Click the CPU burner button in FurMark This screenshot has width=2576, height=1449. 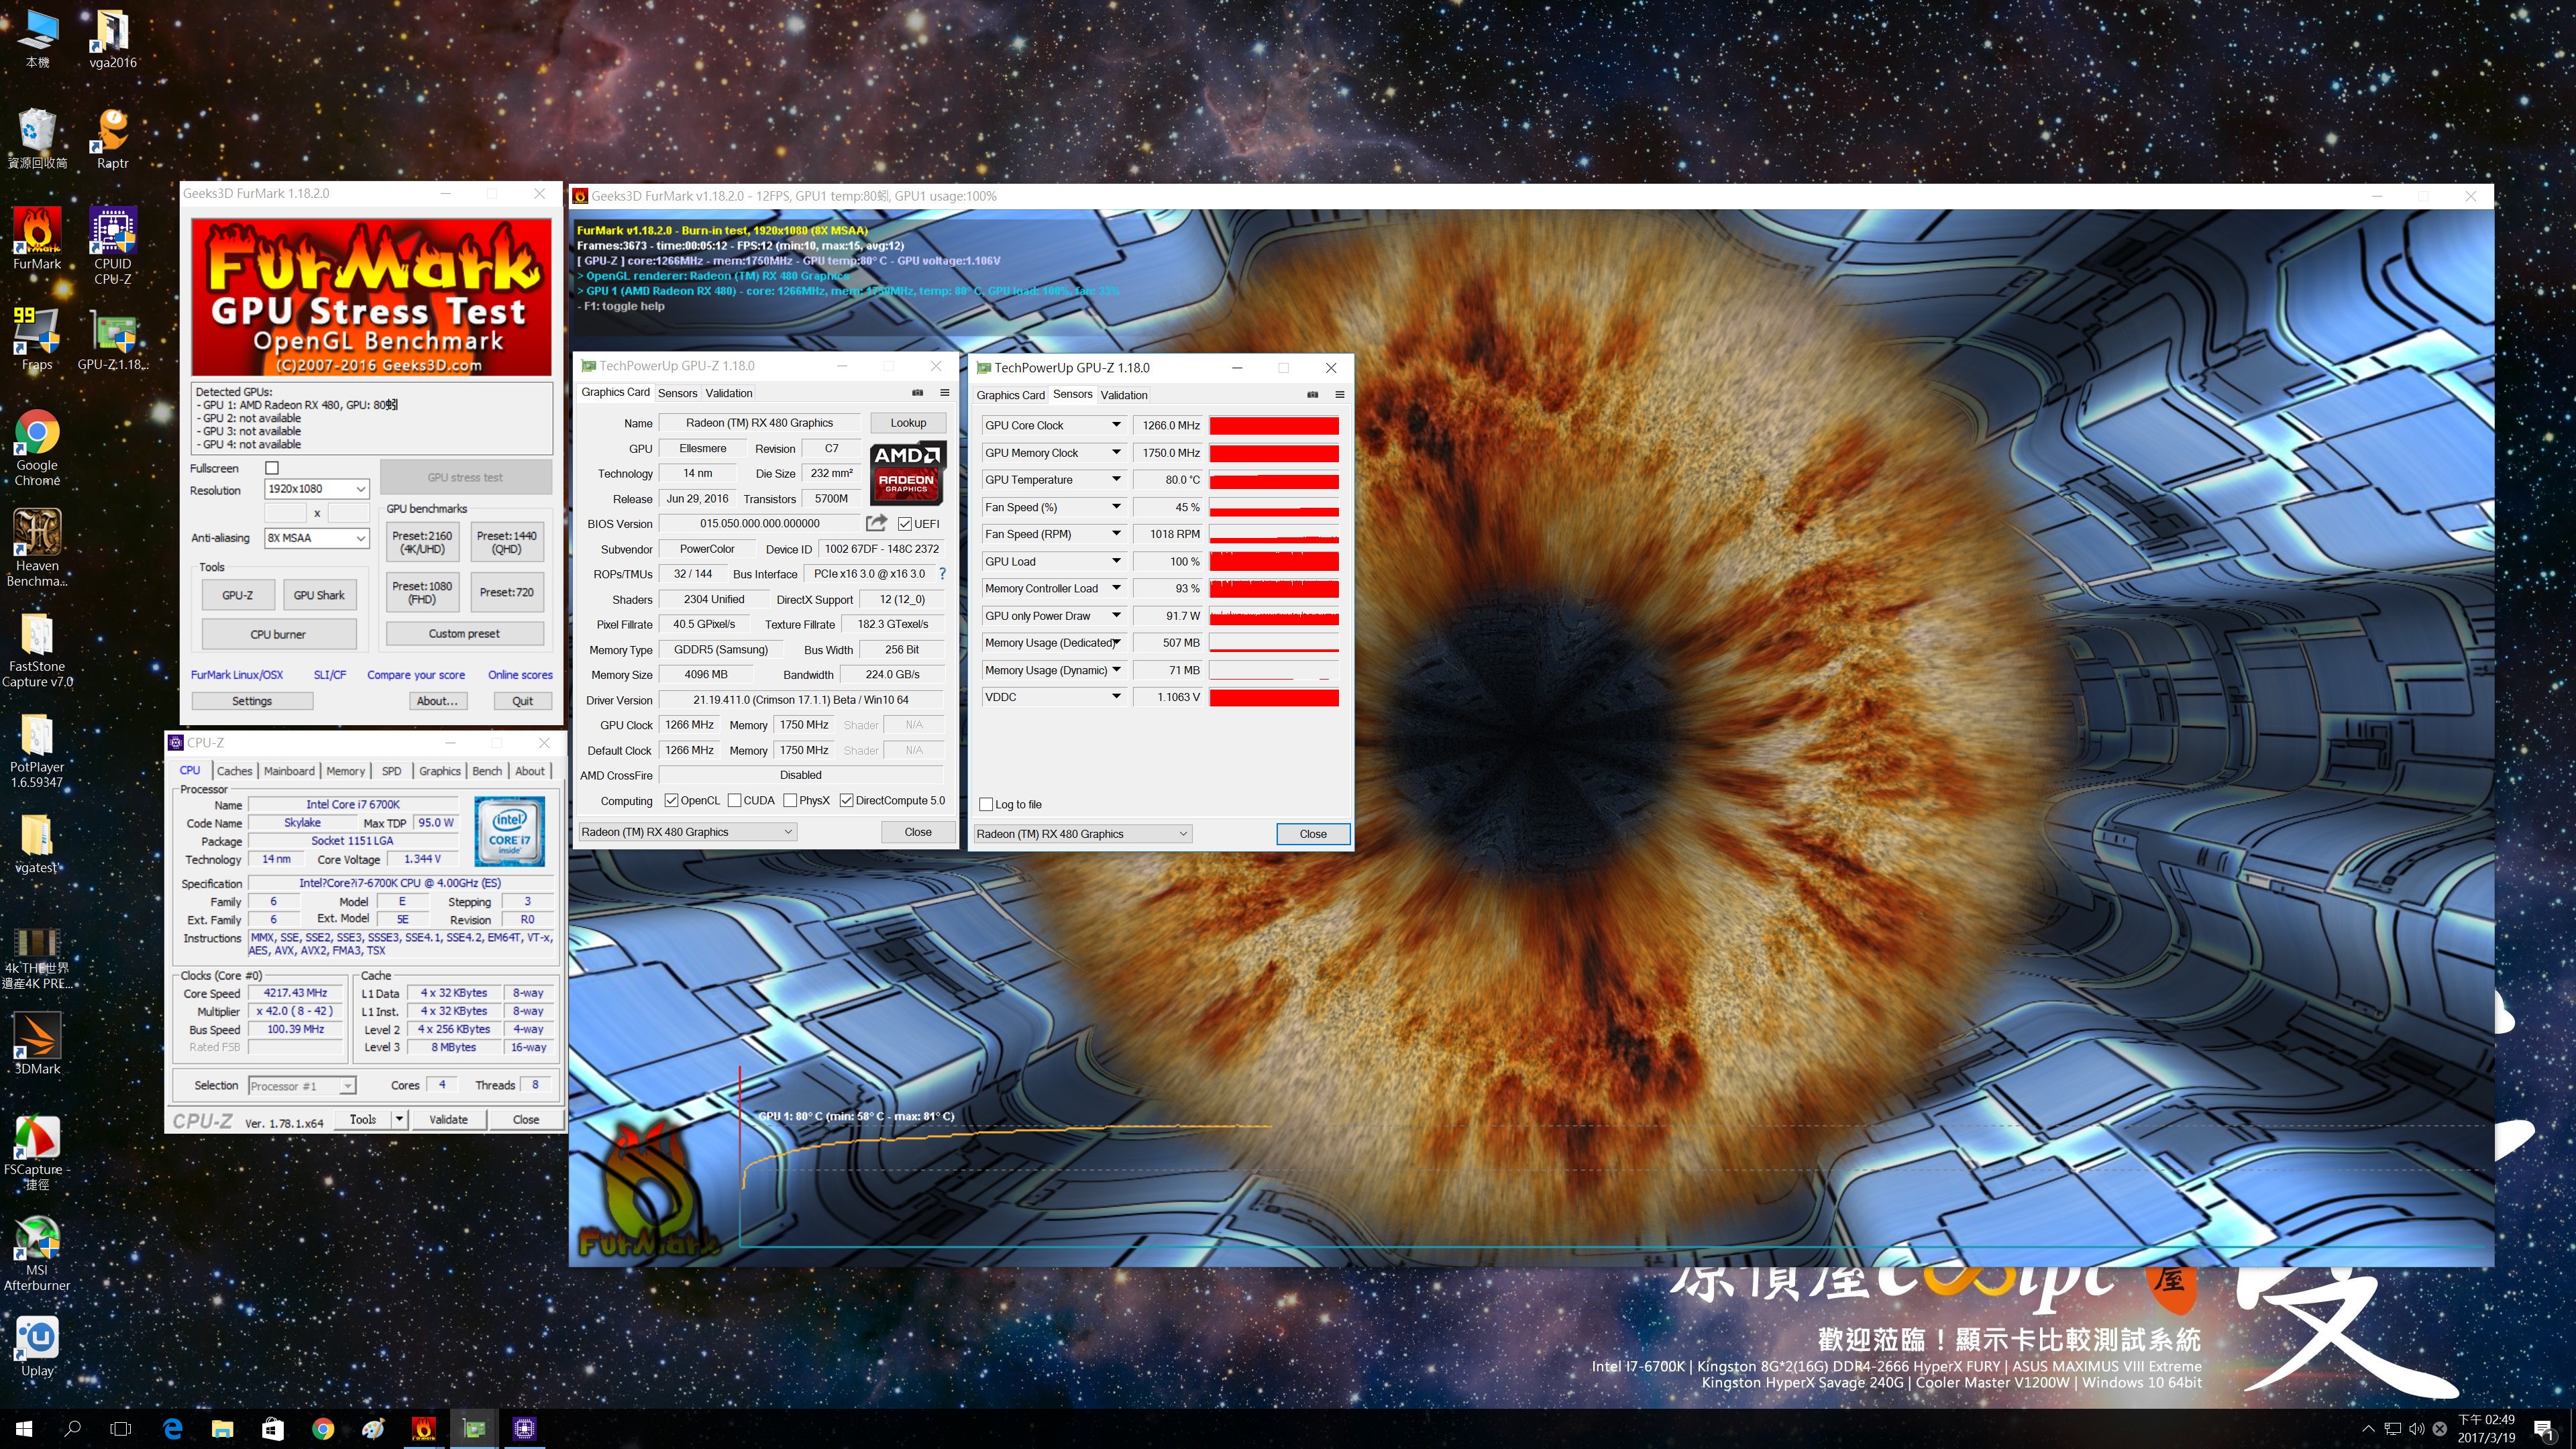click(278, 634)
